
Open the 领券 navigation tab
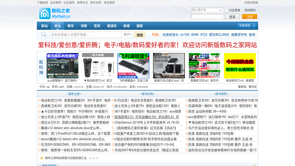tap(84, 26)
